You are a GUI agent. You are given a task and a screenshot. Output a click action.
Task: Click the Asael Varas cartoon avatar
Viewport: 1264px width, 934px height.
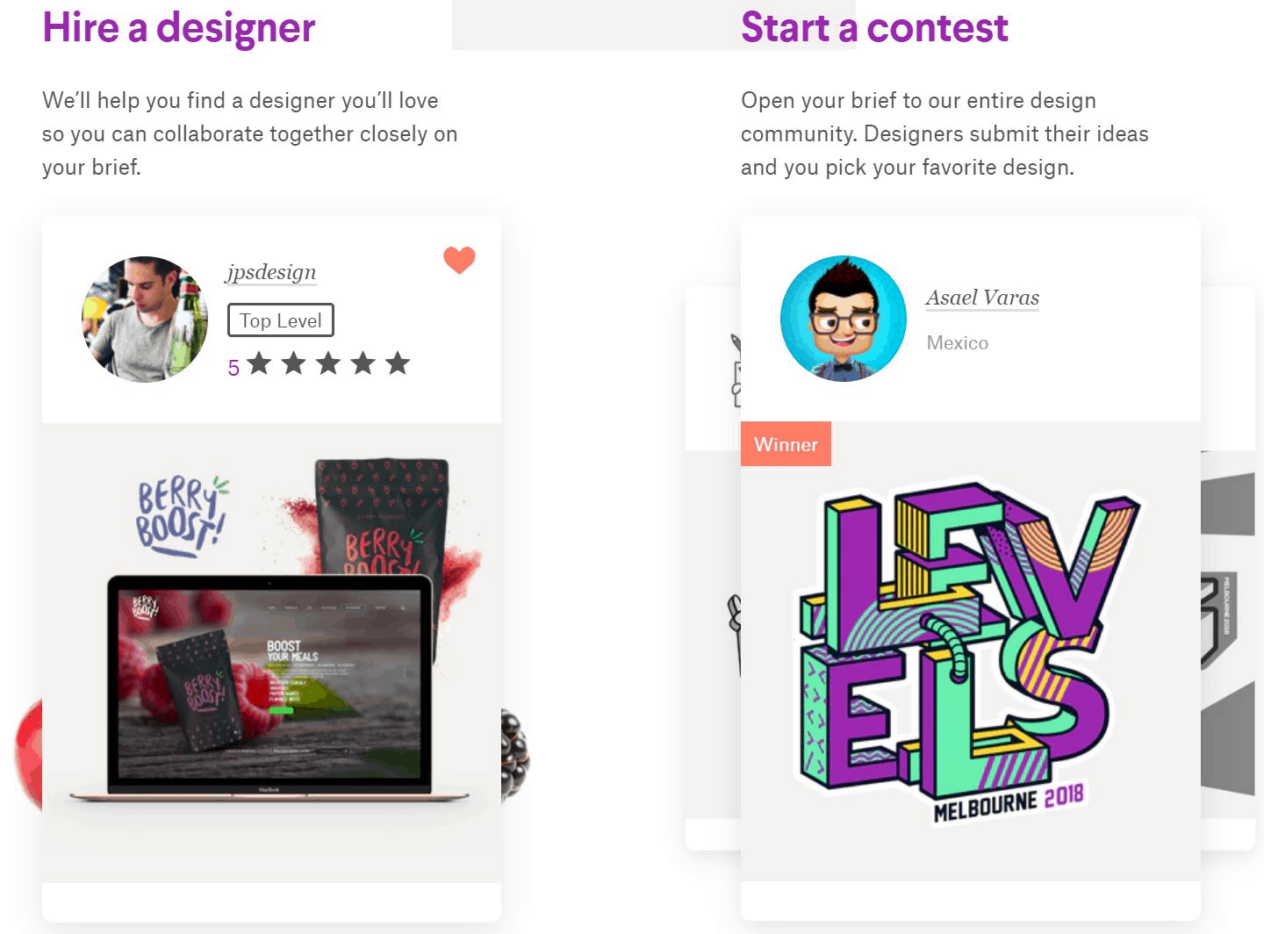(844, 318)
